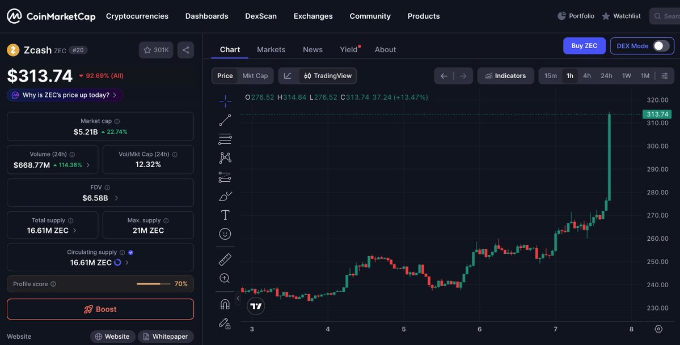Image resolution: width=680 pixels, height=345 pixels.
Task: Click the Market cap info icon
Action: (x=117, y=121)
